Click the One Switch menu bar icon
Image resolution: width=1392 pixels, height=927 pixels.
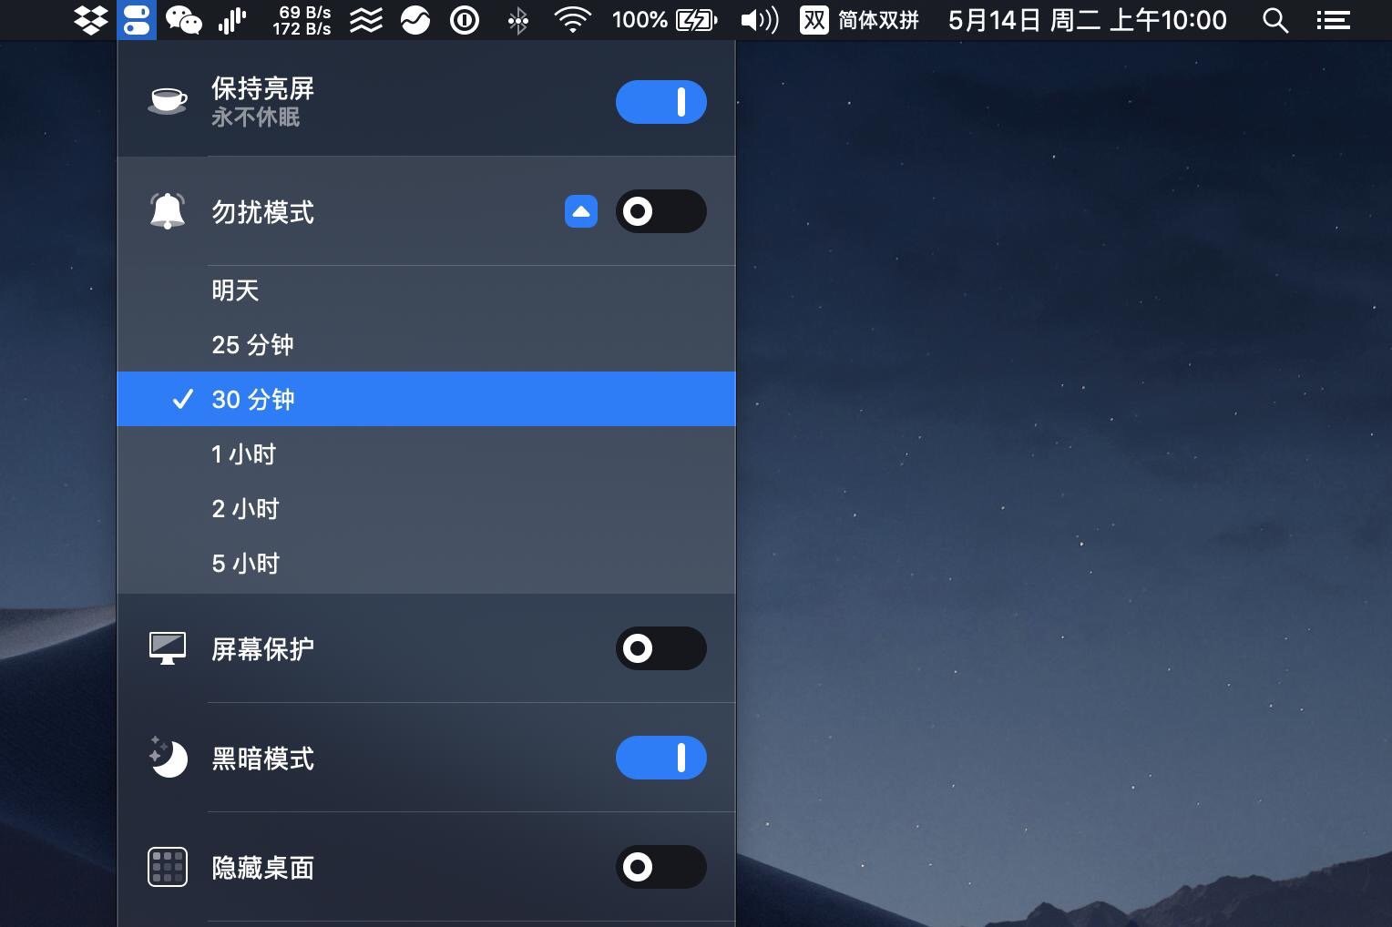137,20
